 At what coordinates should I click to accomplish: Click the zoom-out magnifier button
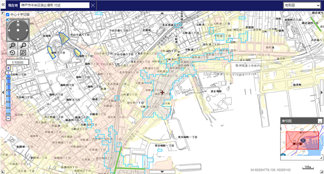[x=23, y=45]
